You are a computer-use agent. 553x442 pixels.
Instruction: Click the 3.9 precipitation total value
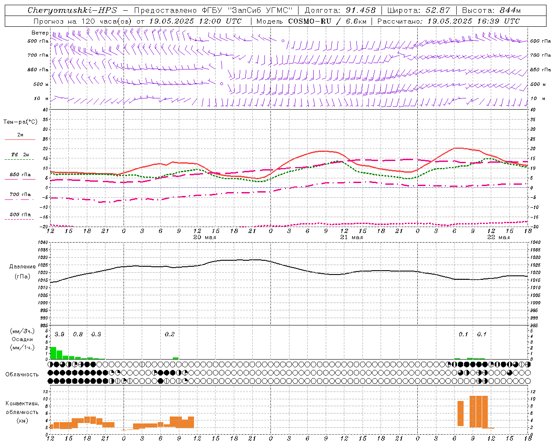pyautogui.click(x=60, y=335)
